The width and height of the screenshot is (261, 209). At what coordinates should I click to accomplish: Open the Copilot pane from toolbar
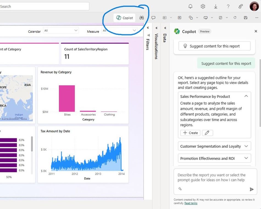click(x=124, y=18)
